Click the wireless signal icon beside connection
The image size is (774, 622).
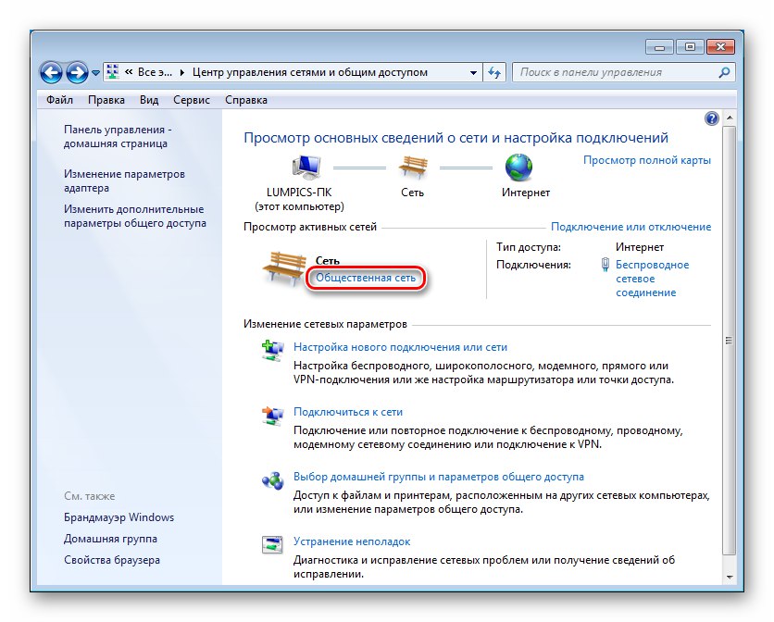pyautogui.click(x=605, y=265)
